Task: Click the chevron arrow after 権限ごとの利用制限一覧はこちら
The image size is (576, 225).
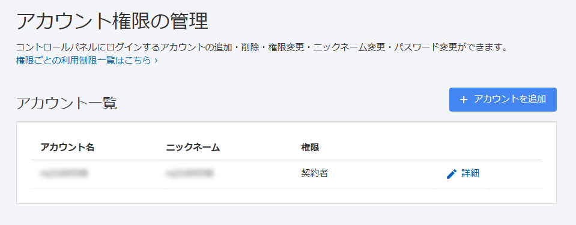Action: 157,61
